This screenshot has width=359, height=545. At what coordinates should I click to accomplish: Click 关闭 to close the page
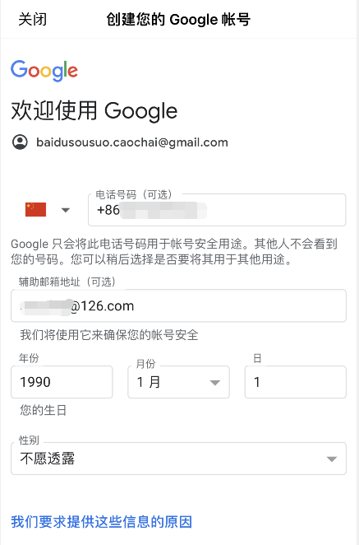tap(32, 19)
